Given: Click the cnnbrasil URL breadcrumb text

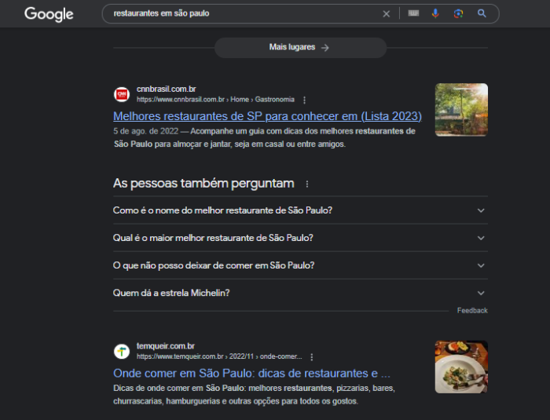Looking at the screenshot, I should coord(215,100).
